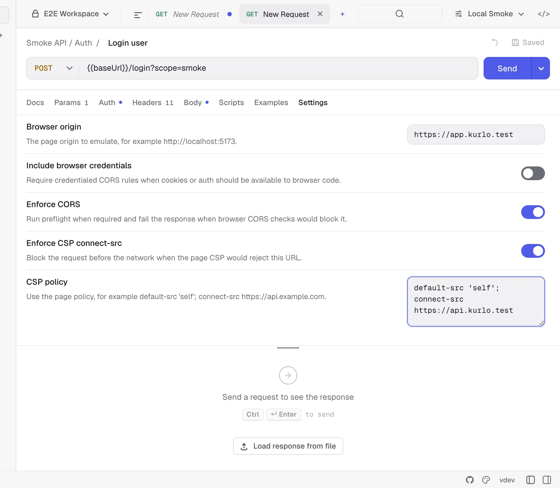Open the Headers tab

point(153,103)
